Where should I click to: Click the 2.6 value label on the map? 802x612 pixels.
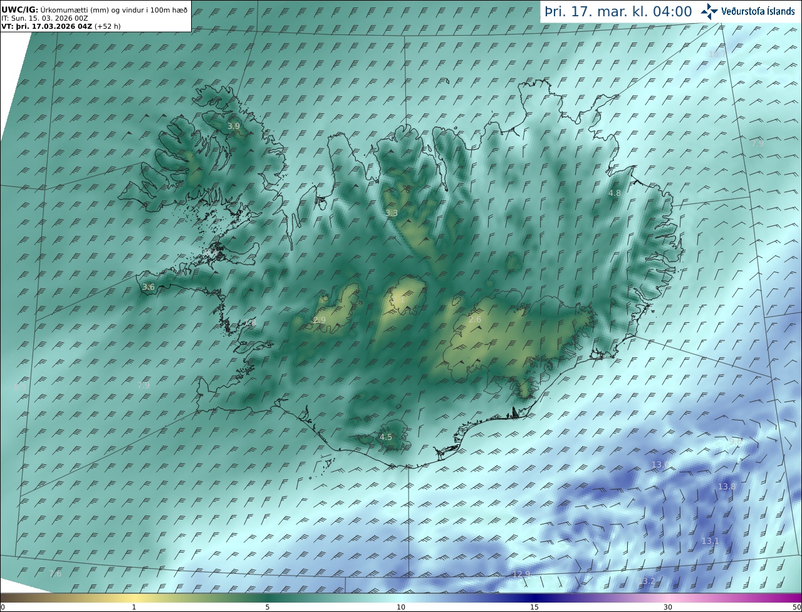(x=475, y=320)
